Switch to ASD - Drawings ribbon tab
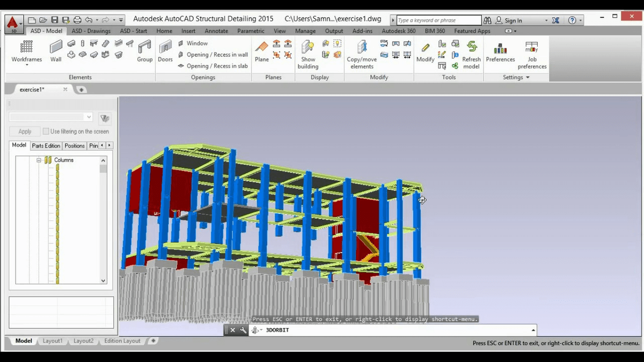The height and width of the screenshot is (362, 644). click(x=91, y=31)
